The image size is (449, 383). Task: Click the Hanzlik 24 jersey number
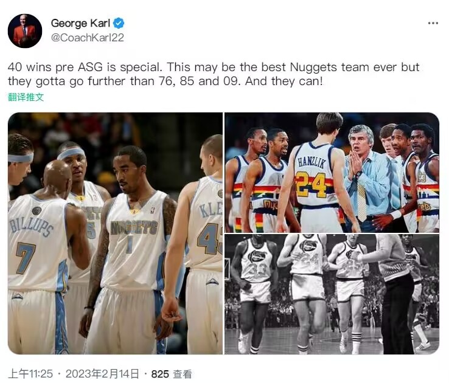point(313,185)
